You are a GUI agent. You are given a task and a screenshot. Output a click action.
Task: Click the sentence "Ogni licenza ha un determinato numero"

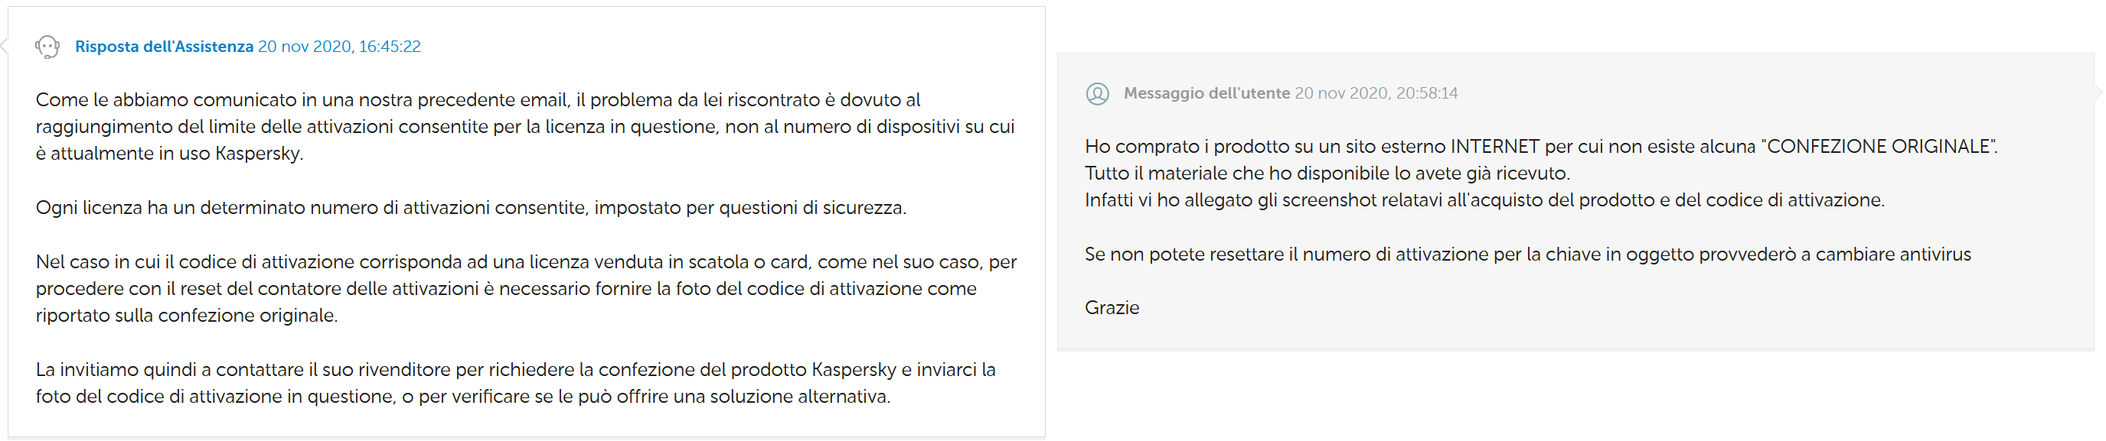tap(471, 207)
